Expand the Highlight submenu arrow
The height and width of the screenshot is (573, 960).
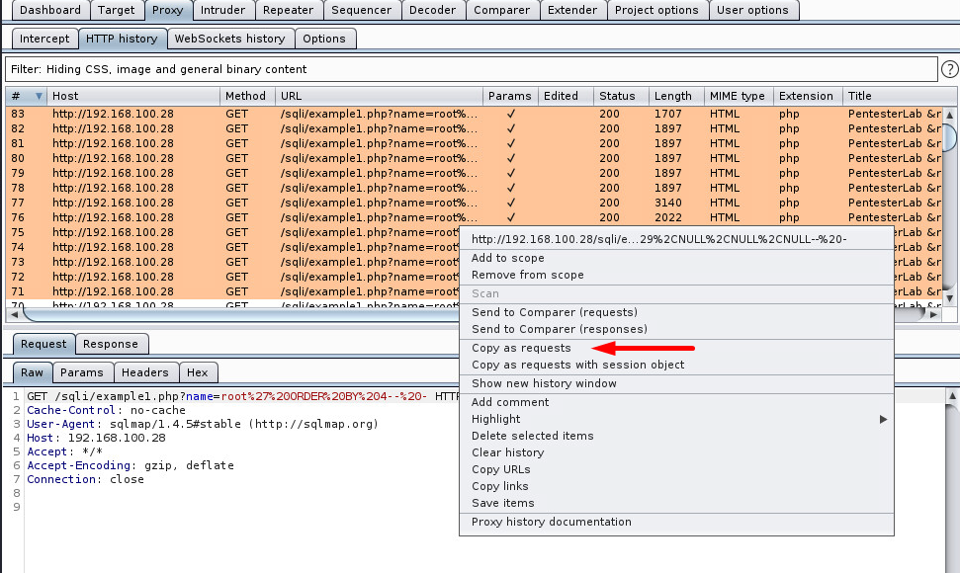pos(883,419)
